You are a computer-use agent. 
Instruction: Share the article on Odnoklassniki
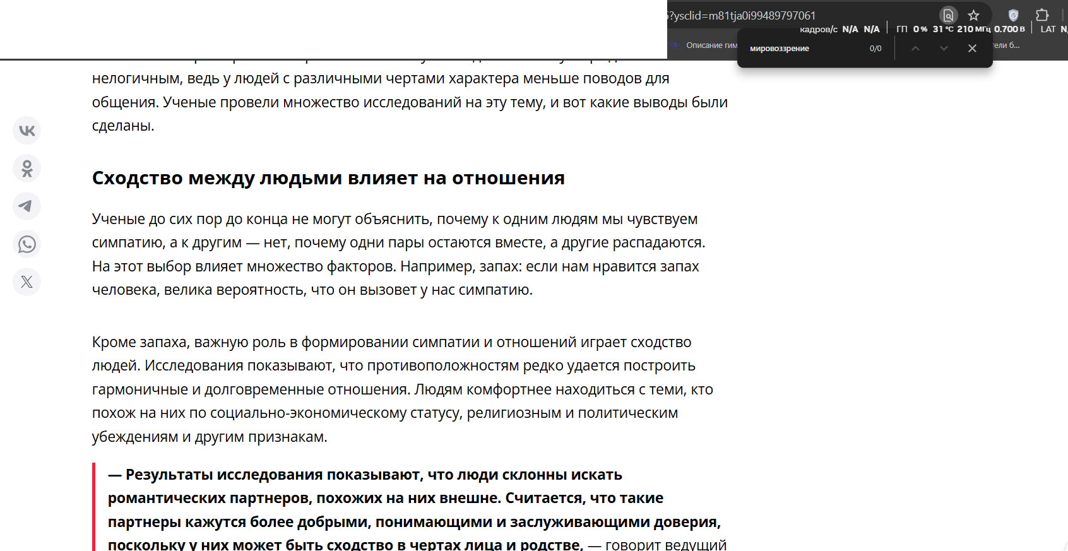27,169
